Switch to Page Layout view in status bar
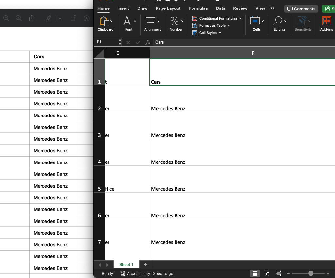Screen dimensions: 335x278 coord(267,273)
